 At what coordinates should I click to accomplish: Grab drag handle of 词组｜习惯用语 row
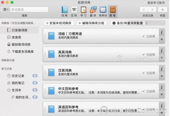pos(45,36)
